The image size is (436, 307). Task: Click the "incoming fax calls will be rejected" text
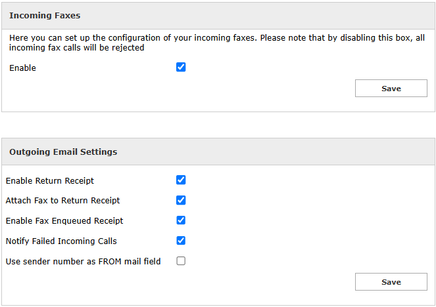(x=77, y=47)
